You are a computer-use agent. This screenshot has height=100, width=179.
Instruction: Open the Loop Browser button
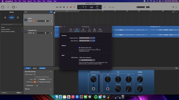[x=176, y=7]
